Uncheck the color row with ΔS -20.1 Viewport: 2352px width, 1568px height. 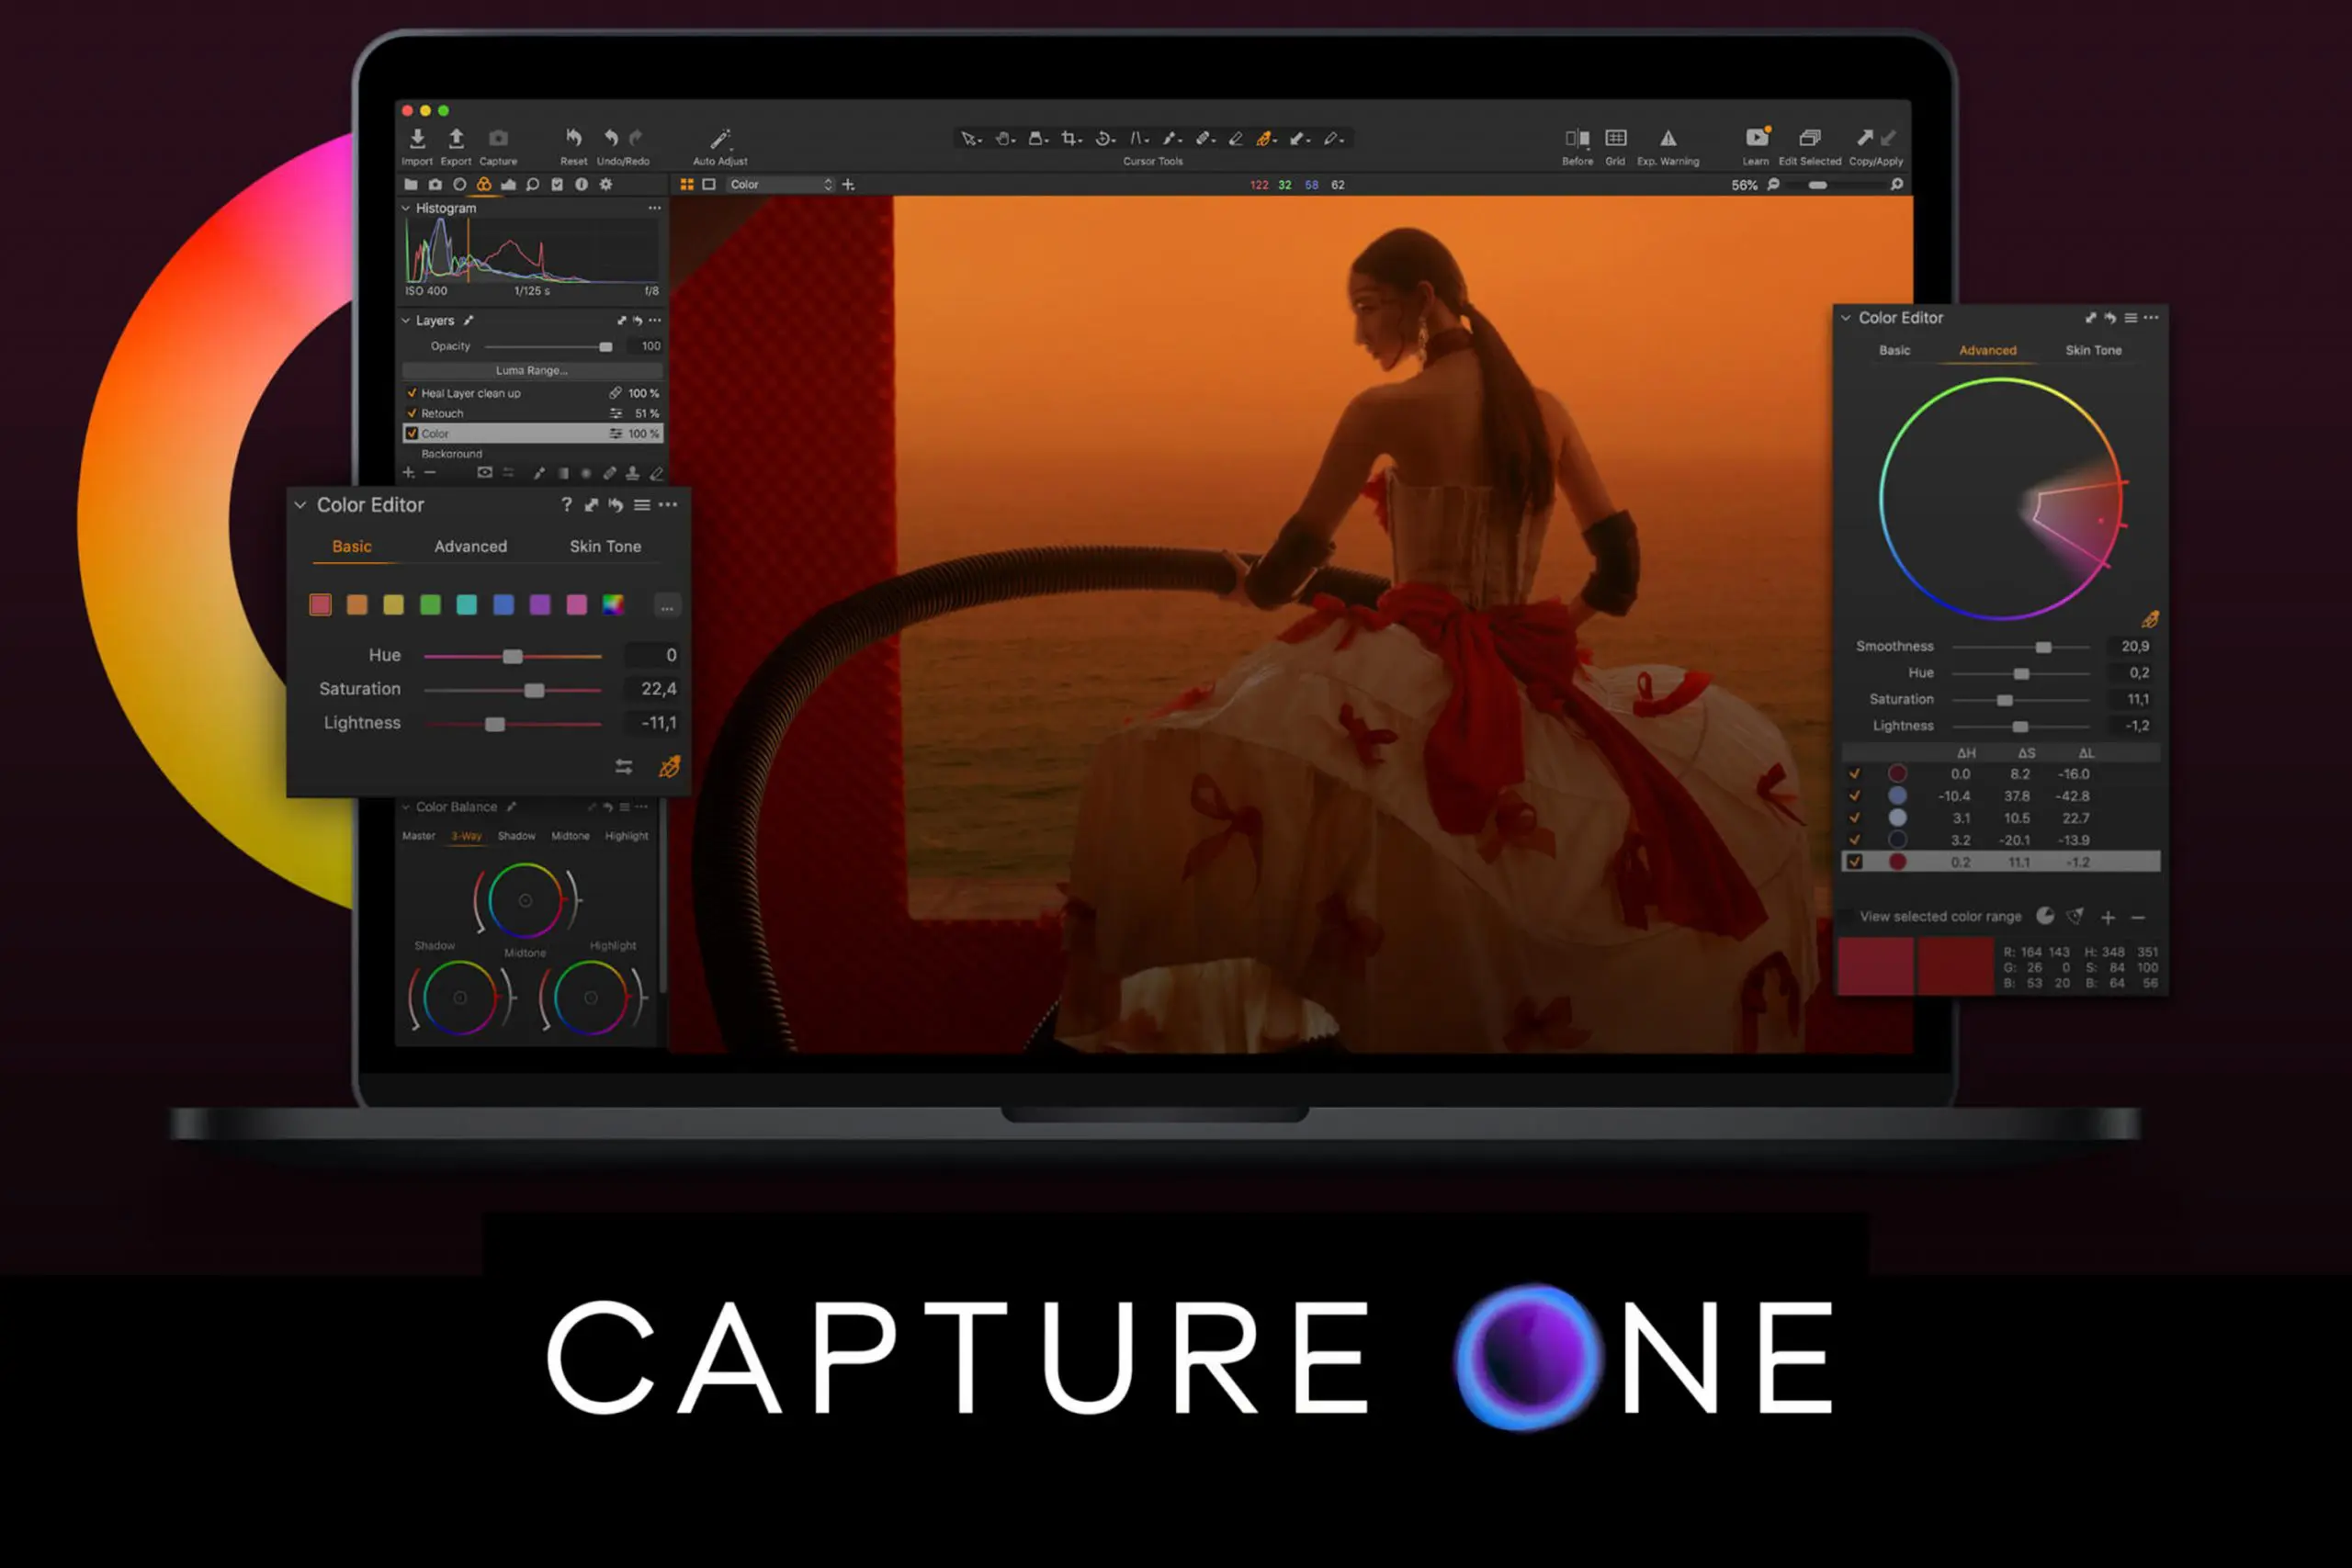click(1855, 840)
